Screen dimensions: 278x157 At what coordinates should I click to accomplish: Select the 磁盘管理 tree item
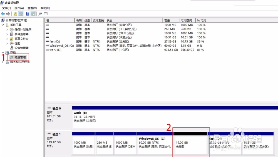click(20, 57)
